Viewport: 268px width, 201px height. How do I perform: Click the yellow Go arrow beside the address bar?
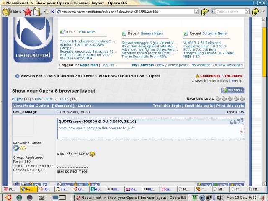[x=205, y=12]
